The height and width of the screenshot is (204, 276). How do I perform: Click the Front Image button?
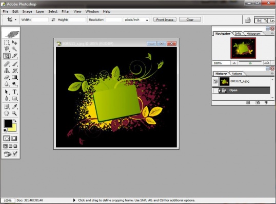tap(165, 19)
